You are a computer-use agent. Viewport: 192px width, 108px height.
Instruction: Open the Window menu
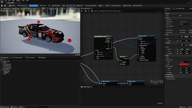click(18, 1)
